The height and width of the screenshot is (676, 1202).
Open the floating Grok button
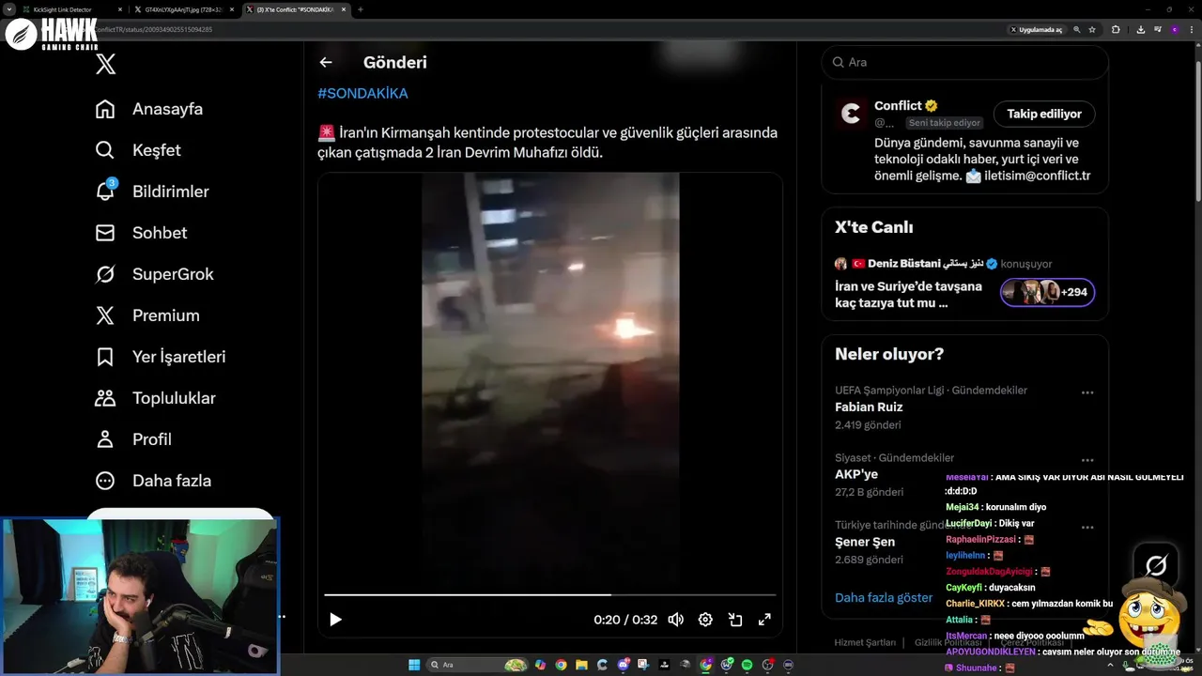point(1156,565)
